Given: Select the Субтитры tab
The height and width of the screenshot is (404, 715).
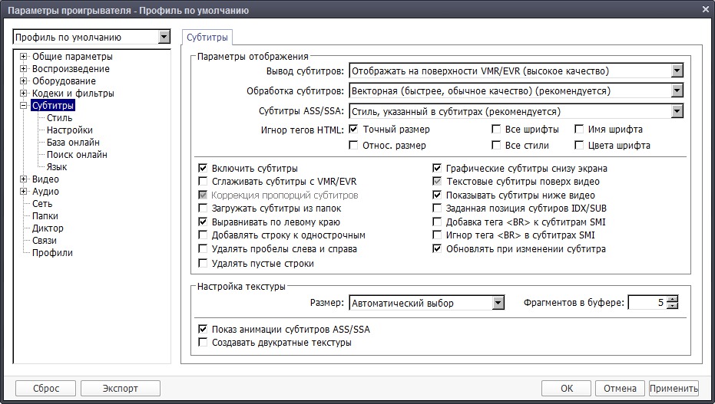Looking at the screenshot, I should coord(207,37).
